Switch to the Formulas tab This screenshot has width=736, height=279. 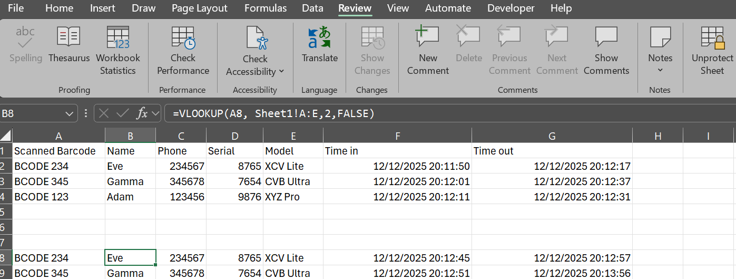[266, 8]
